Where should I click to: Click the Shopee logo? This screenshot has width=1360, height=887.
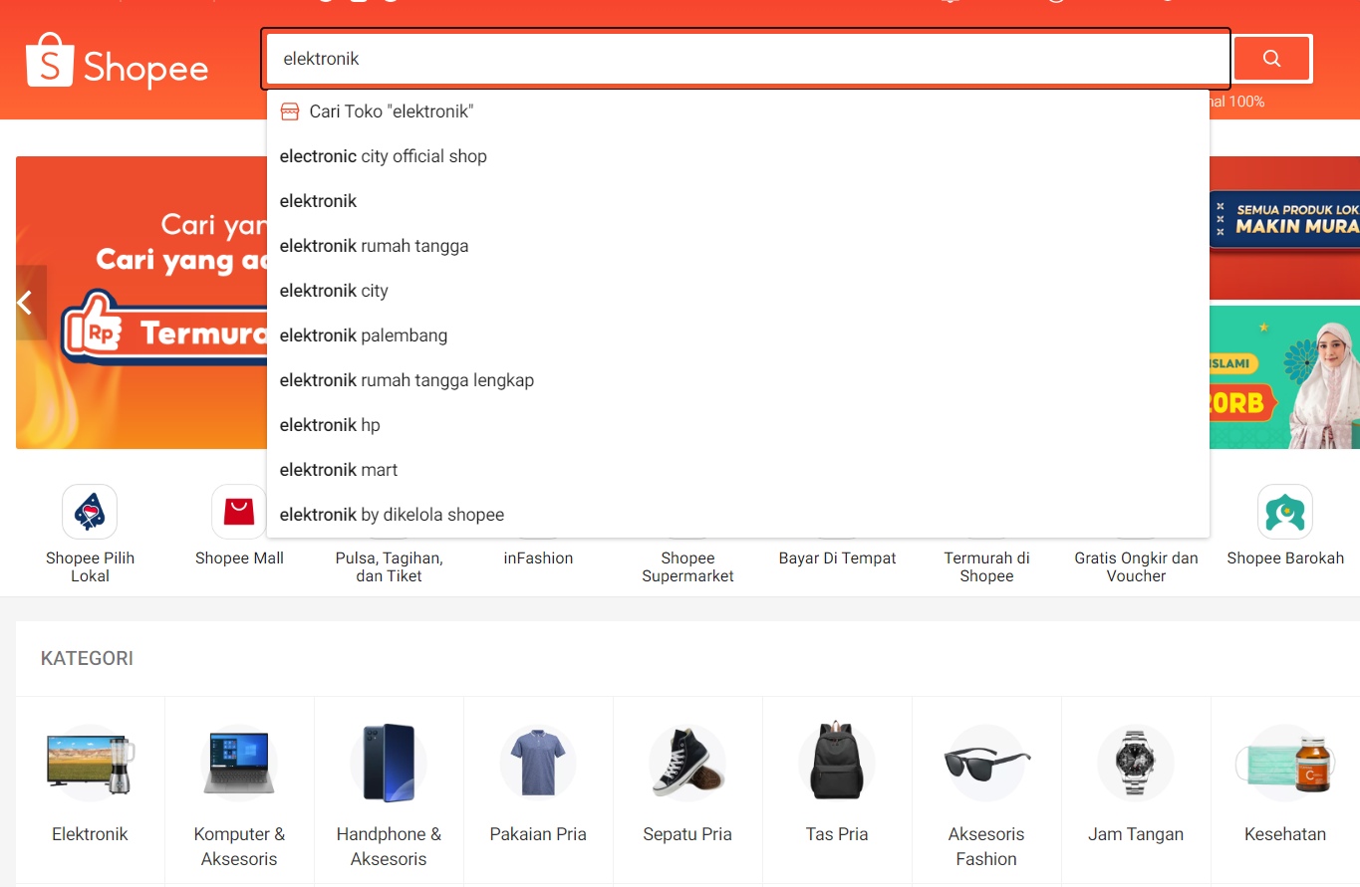tap(117, 62)
